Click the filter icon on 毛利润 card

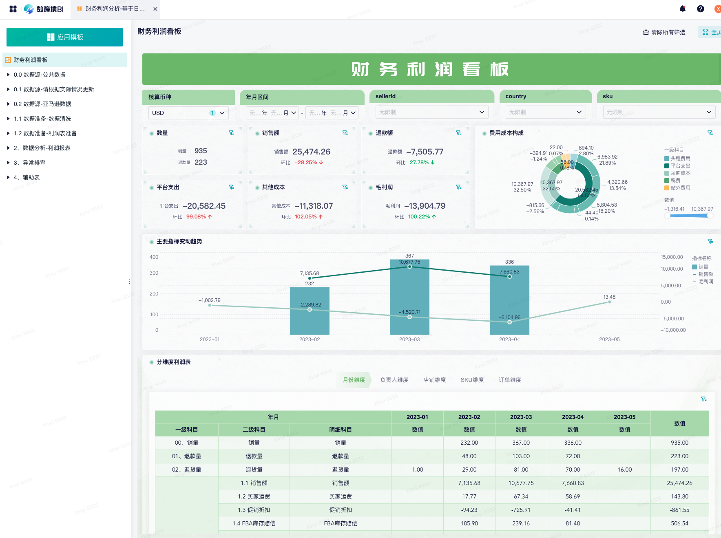[459, 187]
